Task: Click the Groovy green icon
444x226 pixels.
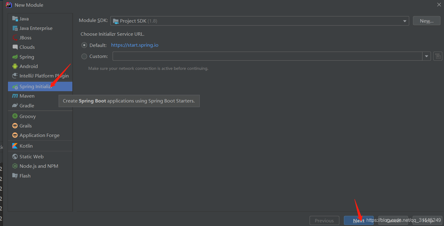Action: [15, 116]
